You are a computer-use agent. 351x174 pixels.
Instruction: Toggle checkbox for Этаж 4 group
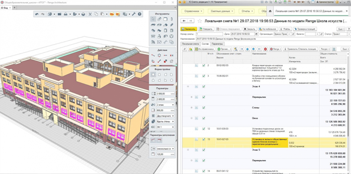[204, 86]
